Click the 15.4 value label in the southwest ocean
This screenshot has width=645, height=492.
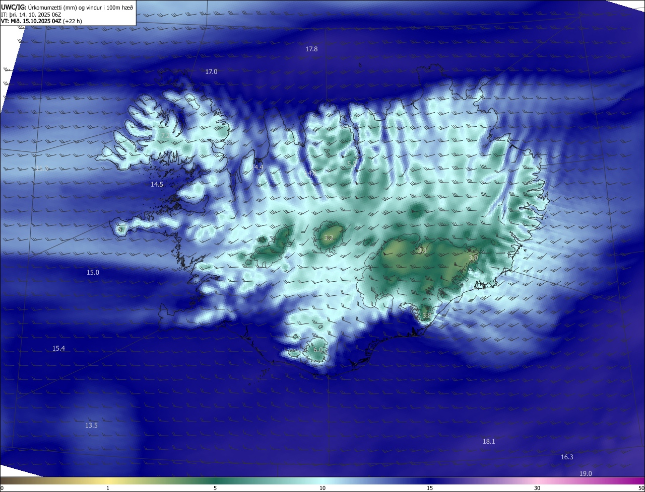pos(59,348)
